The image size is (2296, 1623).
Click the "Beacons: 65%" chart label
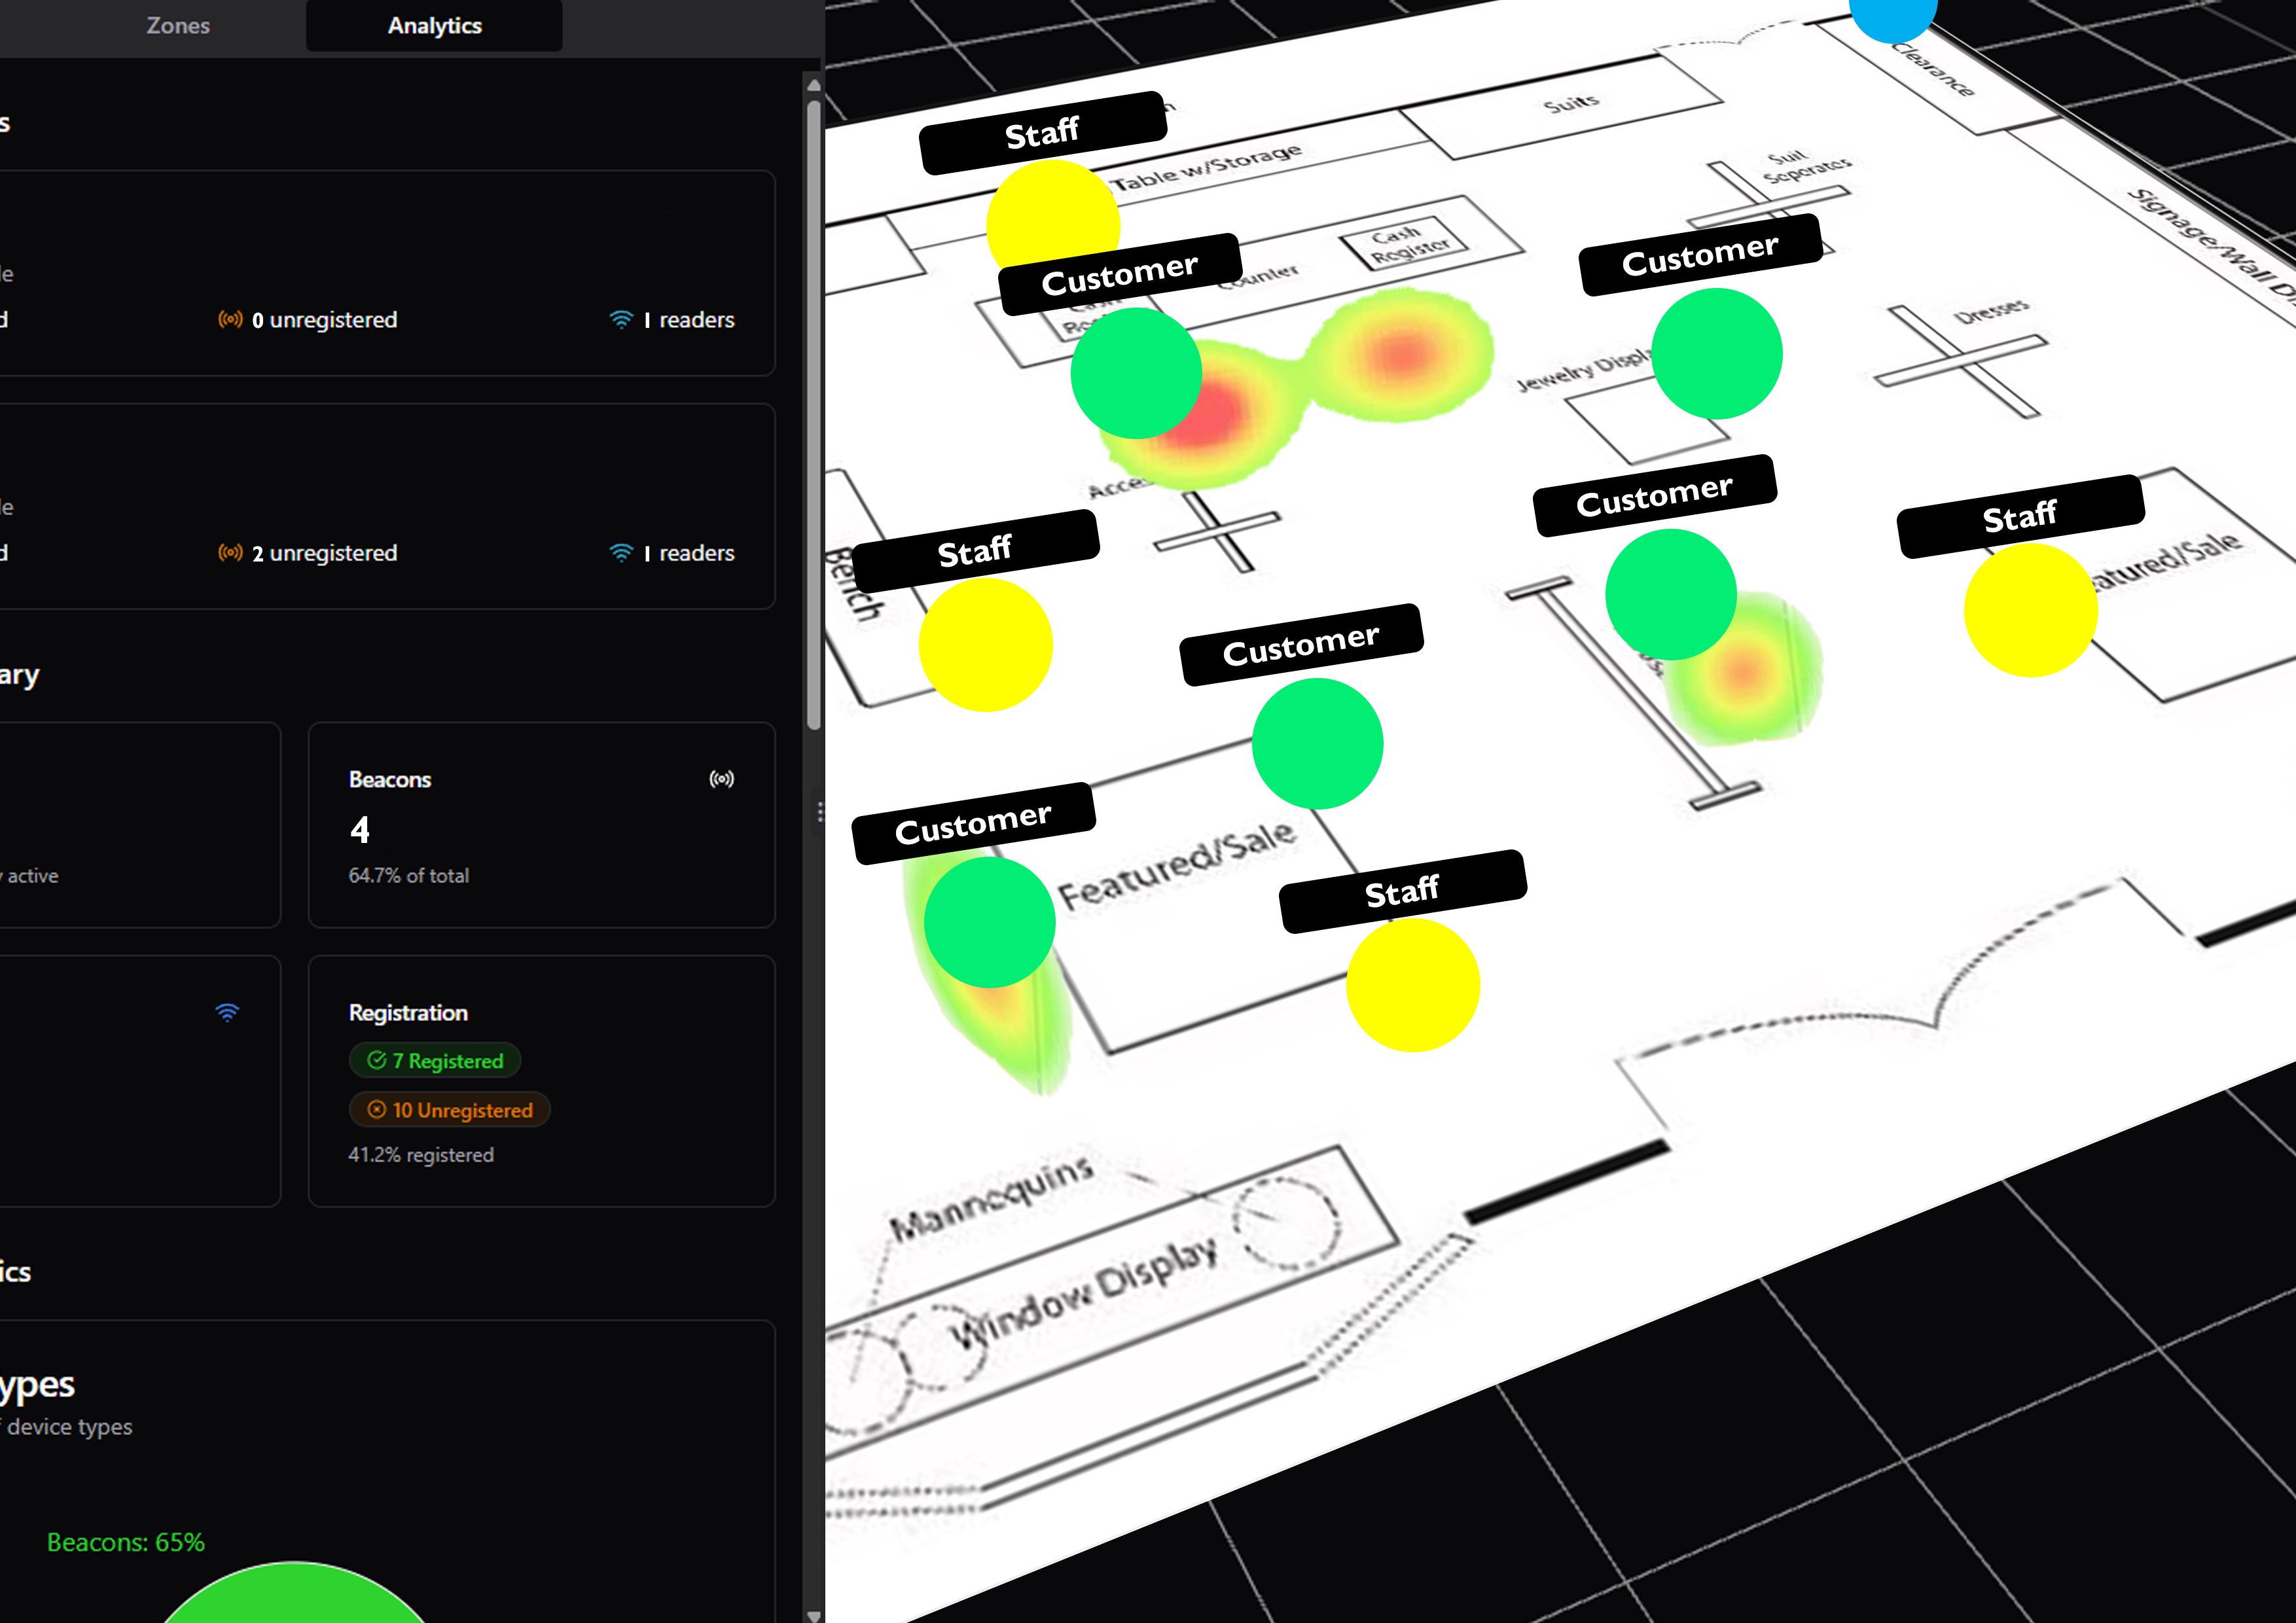126,1542
